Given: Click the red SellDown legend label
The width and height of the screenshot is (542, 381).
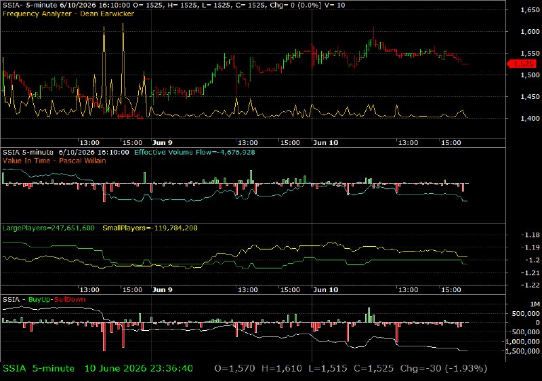Looking at the screenshot, I should (70, 299).
